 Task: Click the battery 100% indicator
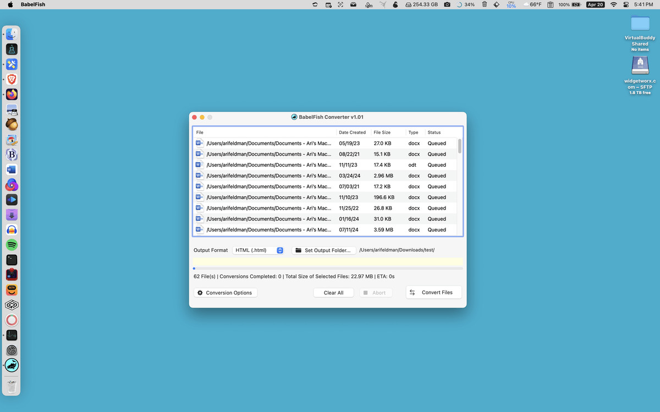coord(570,4)
